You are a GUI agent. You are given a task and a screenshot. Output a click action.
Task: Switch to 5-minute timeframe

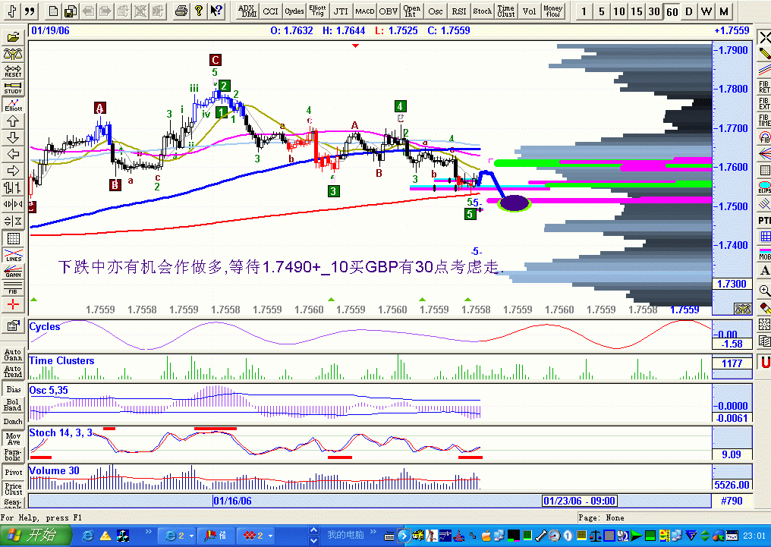pyautogui.click(x=601, y=11)
